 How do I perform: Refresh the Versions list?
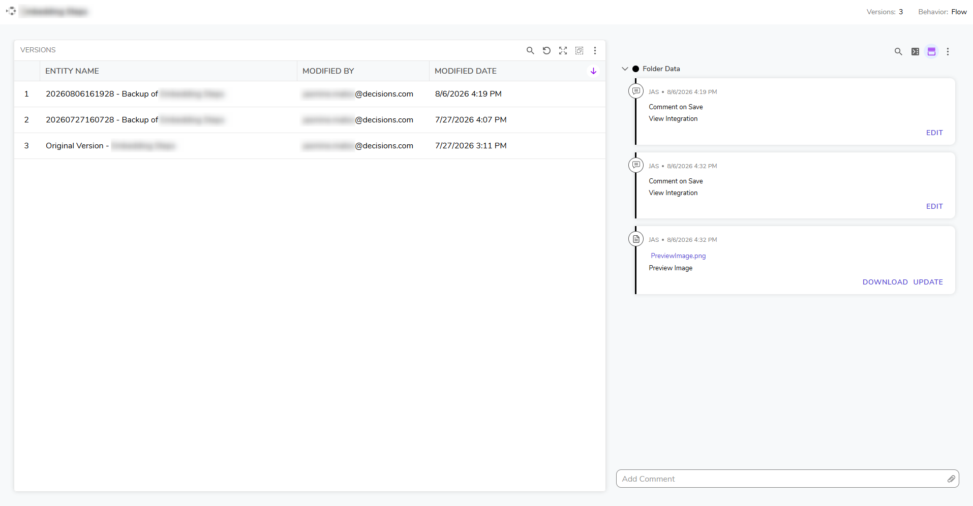pos(546,50)
